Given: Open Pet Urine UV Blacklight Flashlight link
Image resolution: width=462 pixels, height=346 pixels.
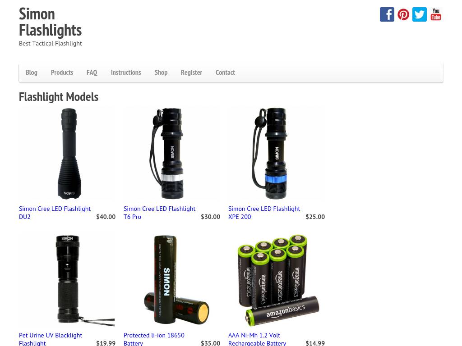Looking at the screenshot, I should 51,339.
